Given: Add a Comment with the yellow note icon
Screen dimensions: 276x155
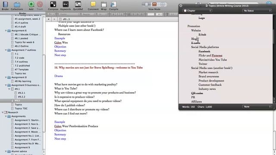Looking at the screenshot, I should (93, 4).
